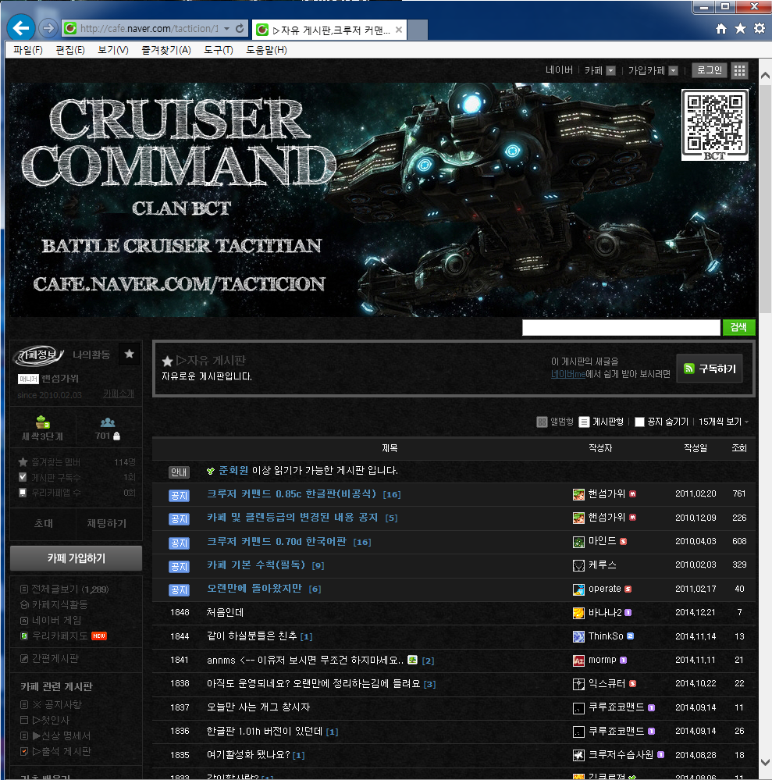Click the 네이버 link in top bar
This screenshot has height=780, width=772.
coord(559,70)
